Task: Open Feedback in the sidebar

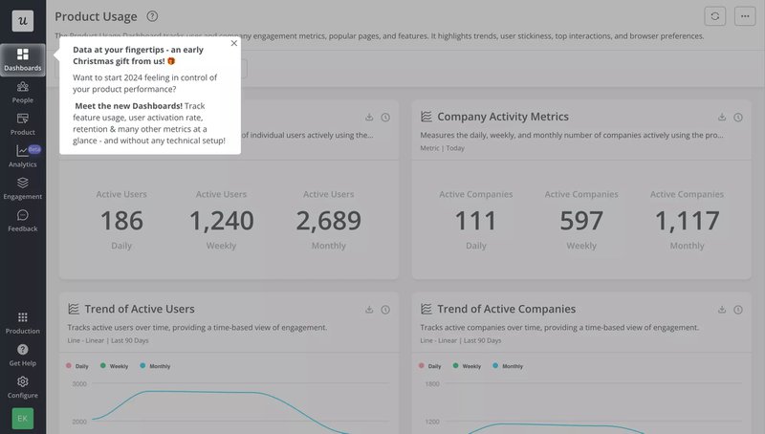Action: (22, 221)
